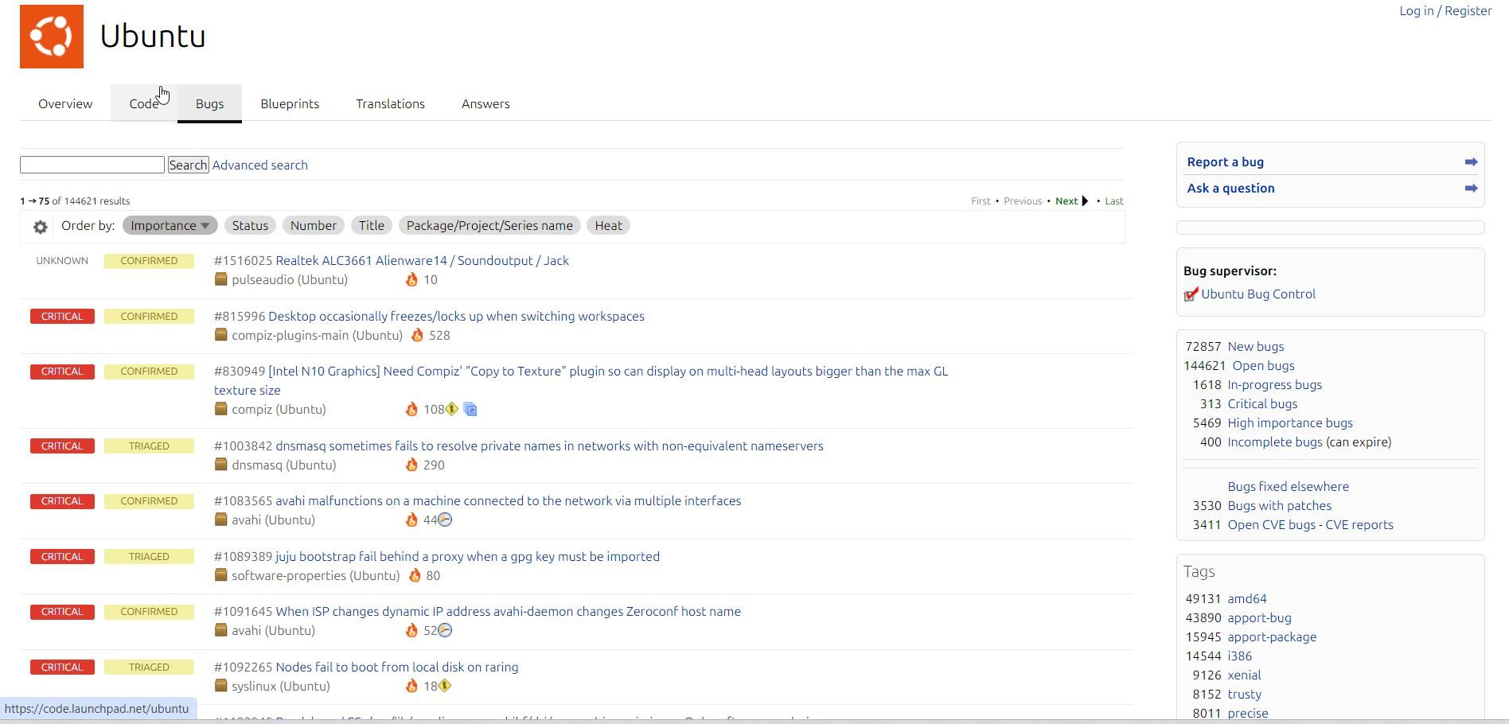
Task: Click the package icon beside dnsmasq (Ubuntu)
Action: tap(221, 465)
